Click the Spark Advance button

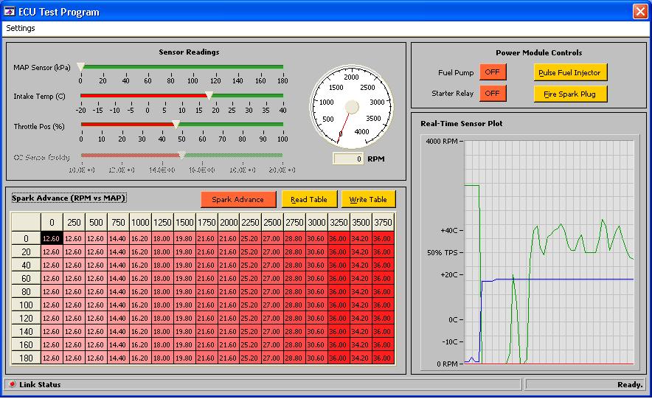[x=238, y=199]
